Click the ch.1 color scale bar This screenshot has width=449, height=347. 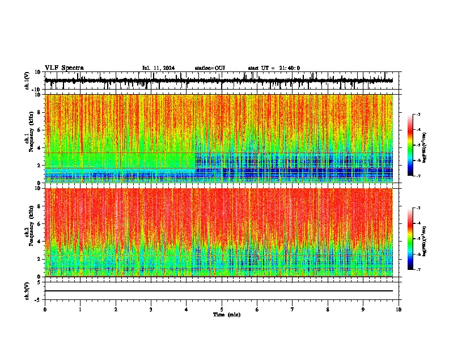pos(410,145)
